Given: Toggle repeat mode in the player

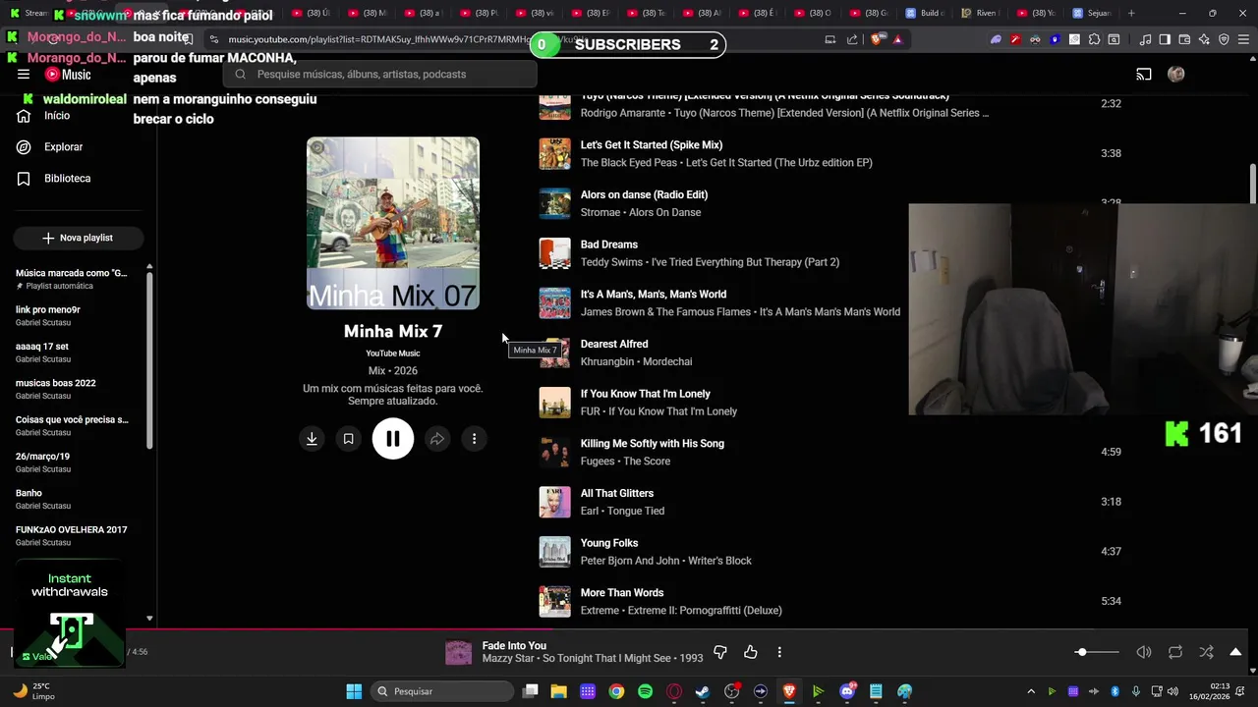Looking at the screenshot, I should coord(1175,652).
